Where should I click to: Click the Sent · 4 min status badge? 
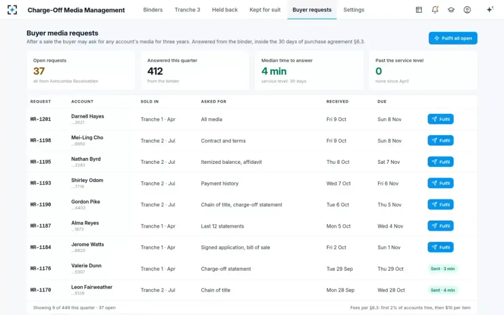coord(443,290)
